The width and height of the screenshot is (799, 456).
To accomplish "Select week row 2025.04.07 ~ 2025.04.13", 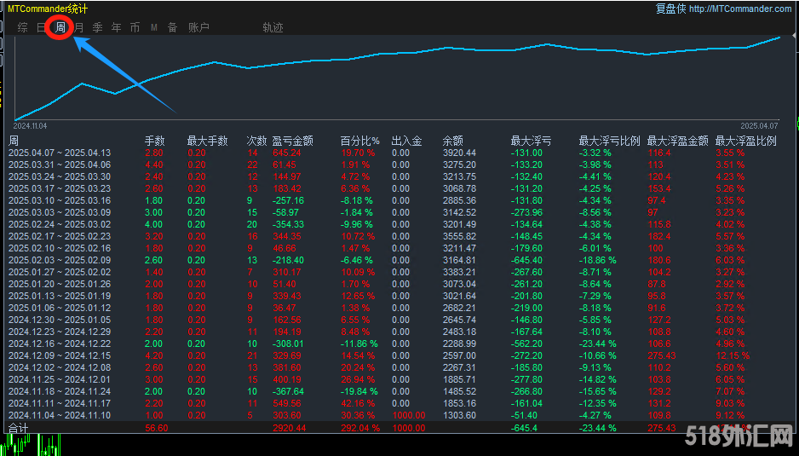I will [399, 153].
